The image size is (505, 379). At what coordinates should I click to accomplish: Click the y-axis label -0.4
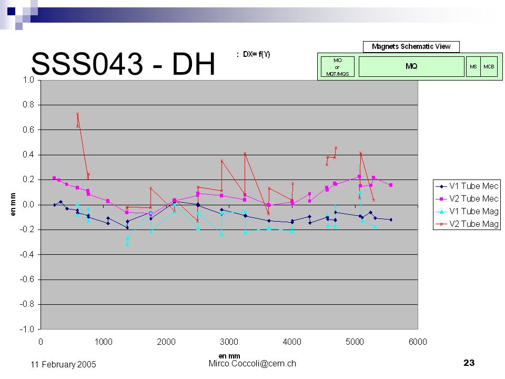pyautogui.click(x=27, y=254)
